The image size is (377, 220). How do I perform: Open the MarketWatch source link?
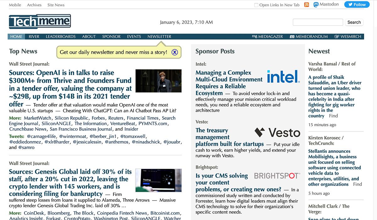tap(37, 118)
